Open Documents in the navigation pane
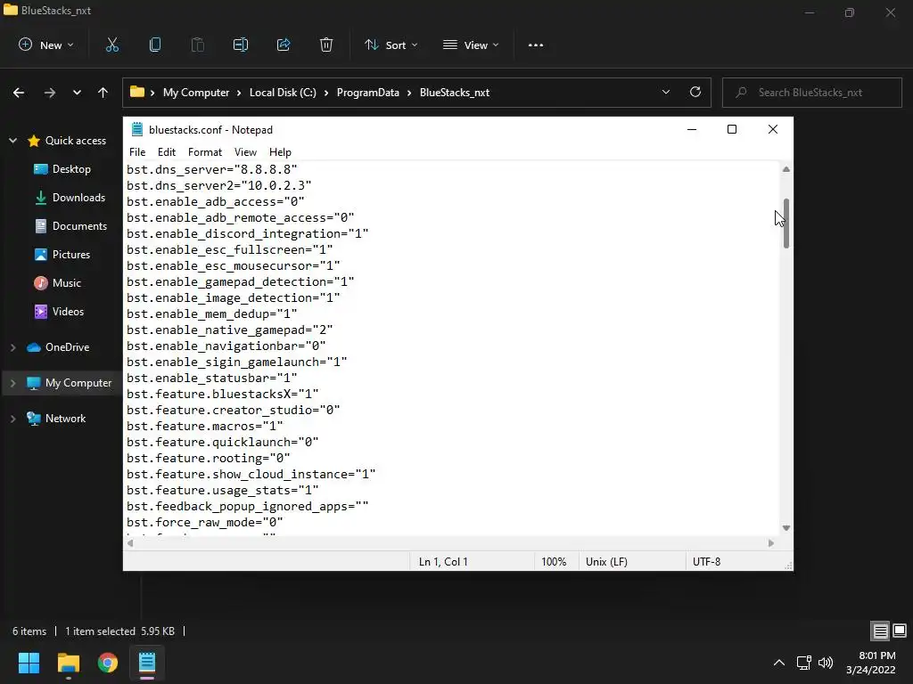Screen dimensions: 913x684 [x=79, y=225]
